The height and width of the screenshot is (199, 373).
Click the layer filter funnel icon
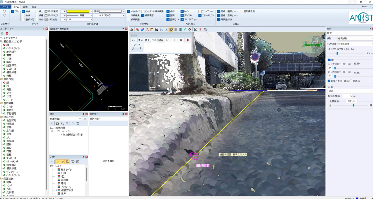pyautogui.click(x=73, y=162)
